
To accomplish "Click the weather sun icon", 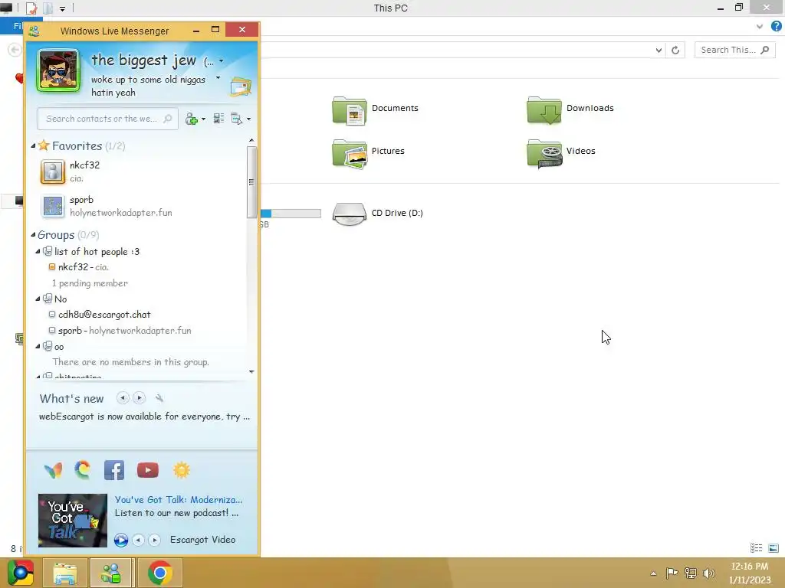I will pyautogui.click(x=182, y=470).
